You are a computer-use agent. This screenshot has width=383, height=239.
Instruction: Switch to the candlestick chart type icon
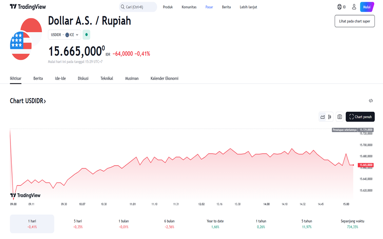coord(330,117)
